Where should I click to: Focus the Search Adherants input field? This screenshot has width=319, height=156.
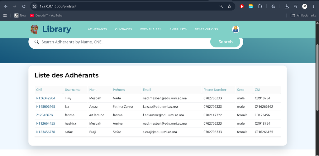[x=125, y=42]
